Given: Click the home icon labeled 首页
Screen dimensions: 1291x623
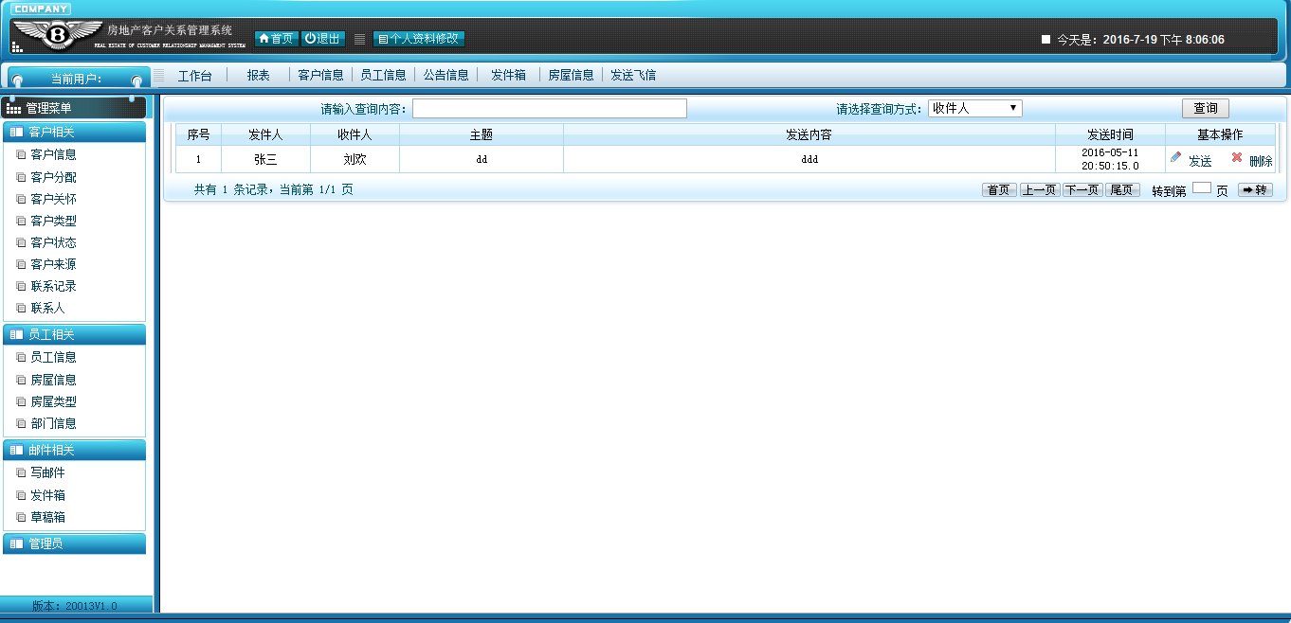Looking at the screenshot, I should click(x=264, y=39).
